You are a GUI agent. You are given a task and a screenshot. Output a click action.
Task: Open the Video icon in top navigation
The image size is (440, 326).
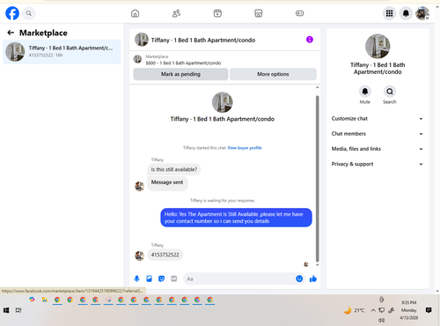point(217,13)
